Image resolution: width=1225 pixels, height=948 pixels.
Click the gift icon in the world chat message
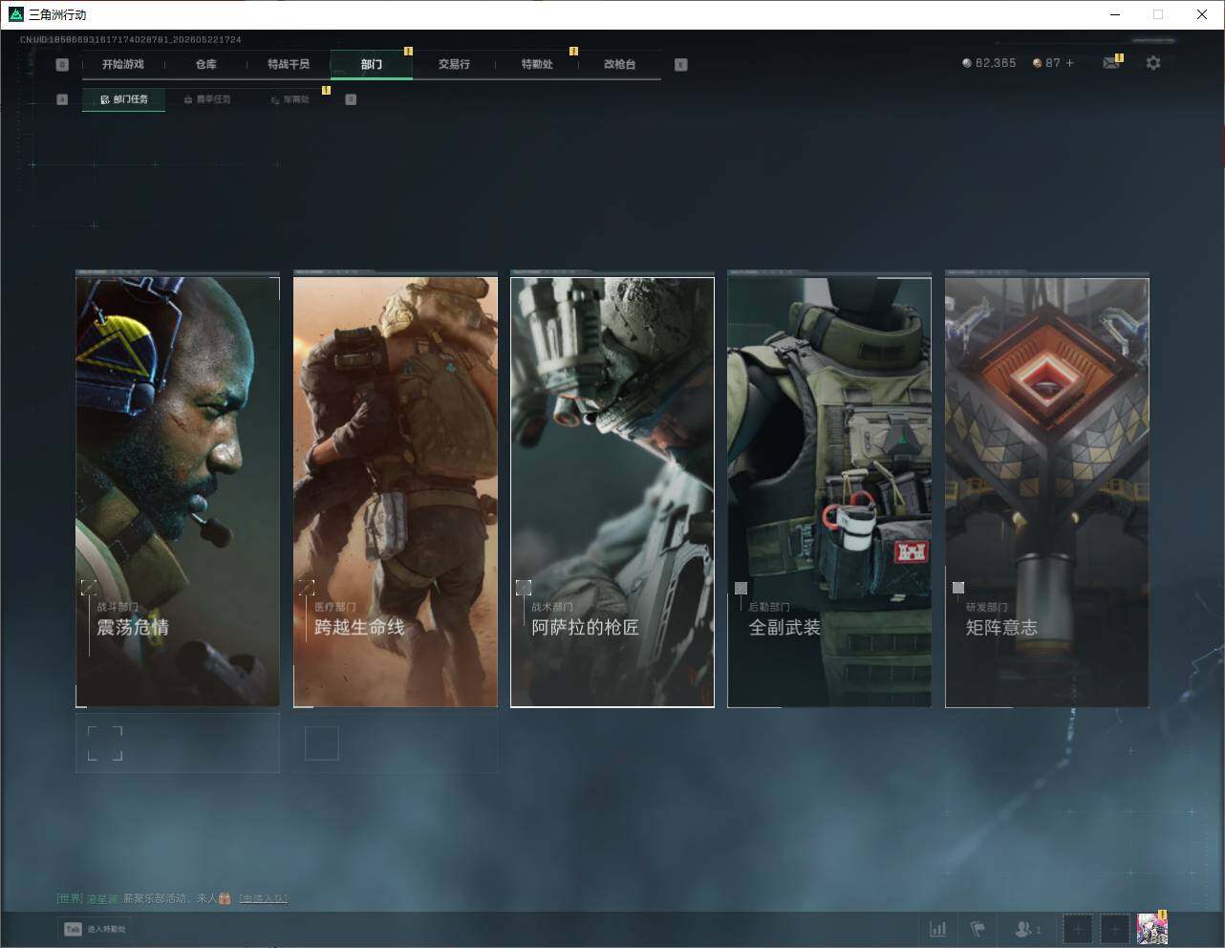[x=225, y=898]
